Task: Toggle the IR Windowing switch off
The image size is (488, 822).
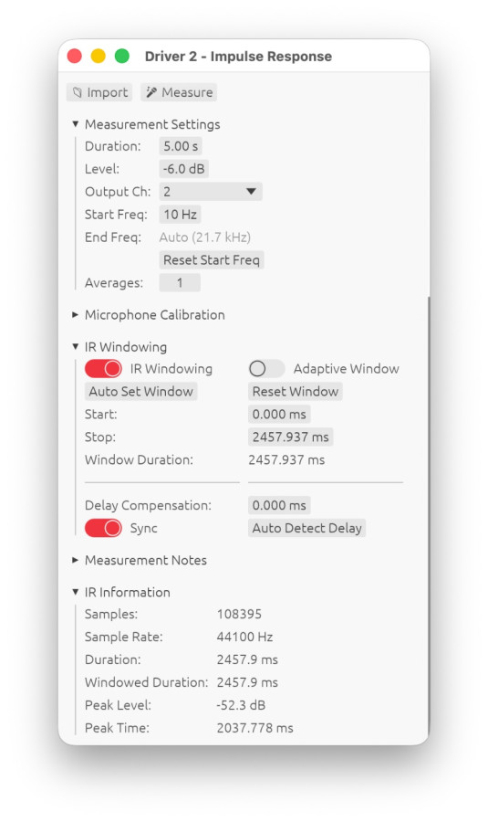Action: coord(103,369)
